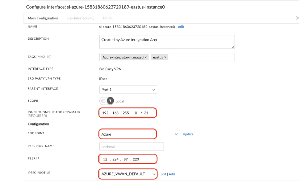Image resolution: width=305 pixels, height=183 pixels.
Task: Click into the Peer Hostname field
Action: 131,147
